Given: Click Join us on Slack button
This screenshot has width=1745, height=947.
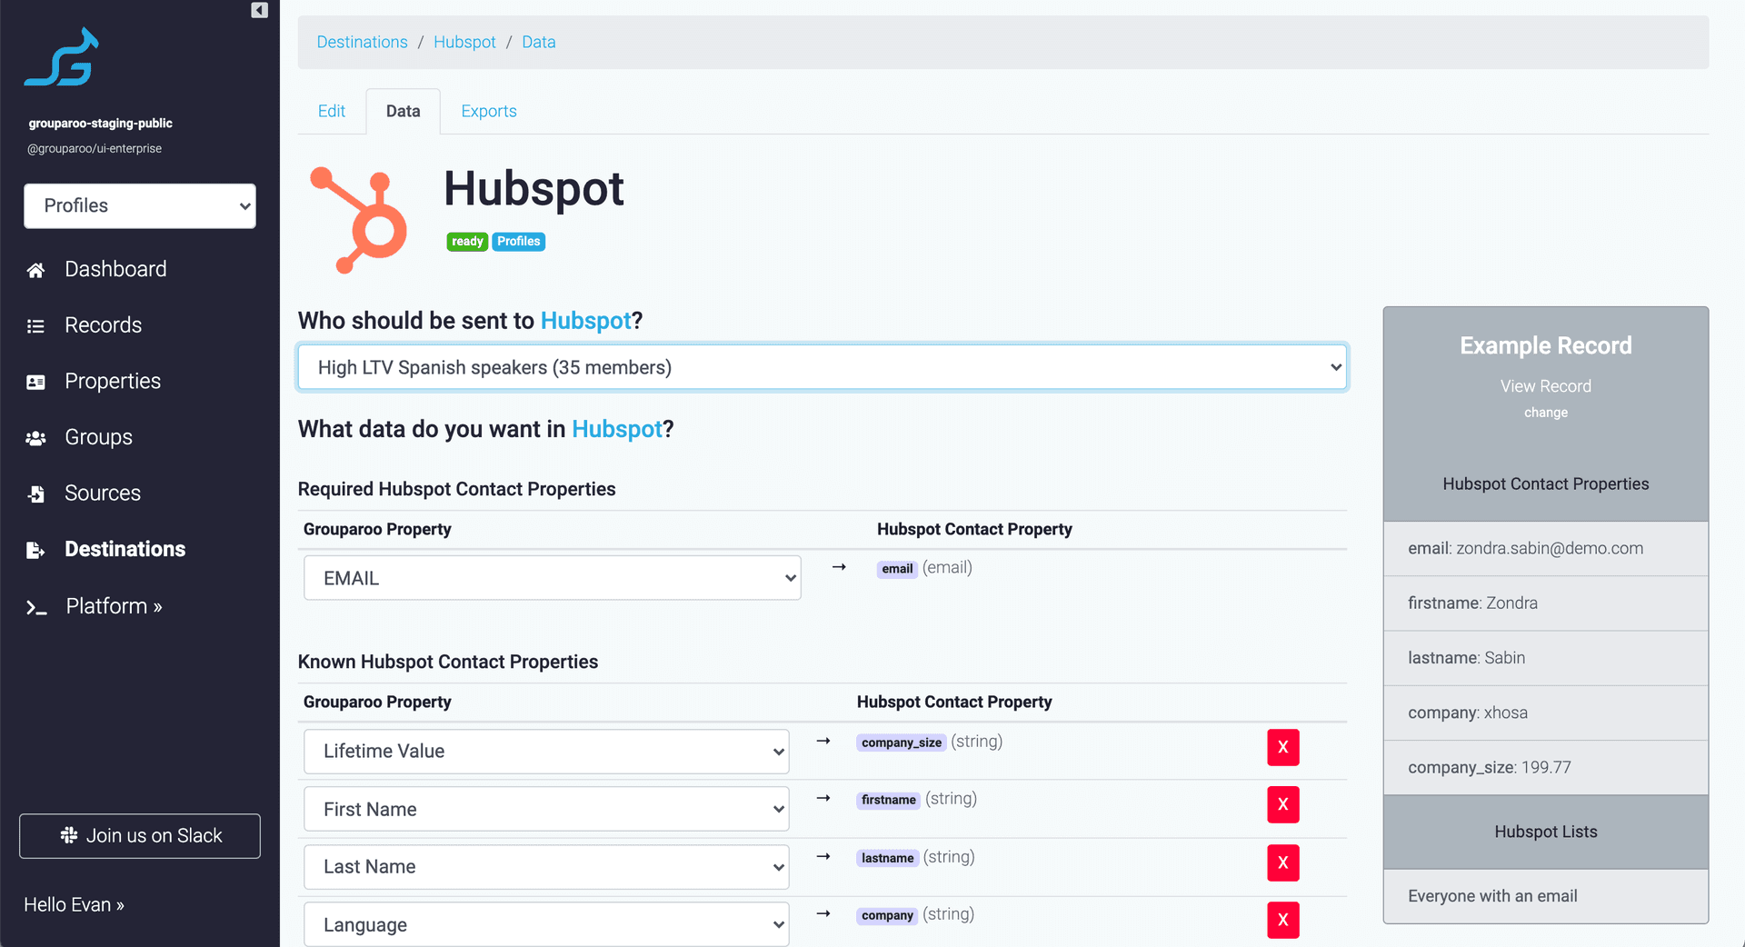Looking at the screenshot, I should (x=140, y=836).
